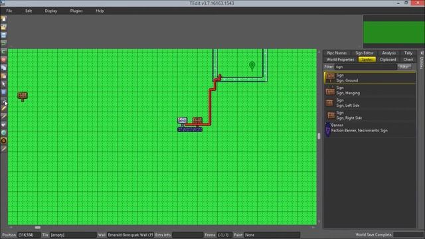This screenshot has width=425, height=239.
Task: Select the globe Point tool
Action: tap(4, 133)
